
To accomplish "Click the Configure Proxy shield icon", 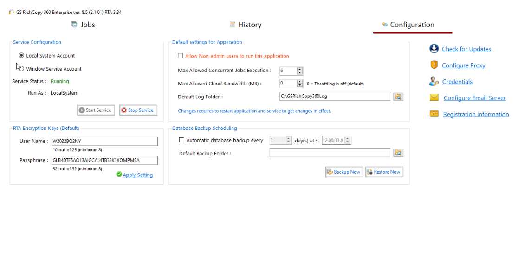I will pos(434,65).
